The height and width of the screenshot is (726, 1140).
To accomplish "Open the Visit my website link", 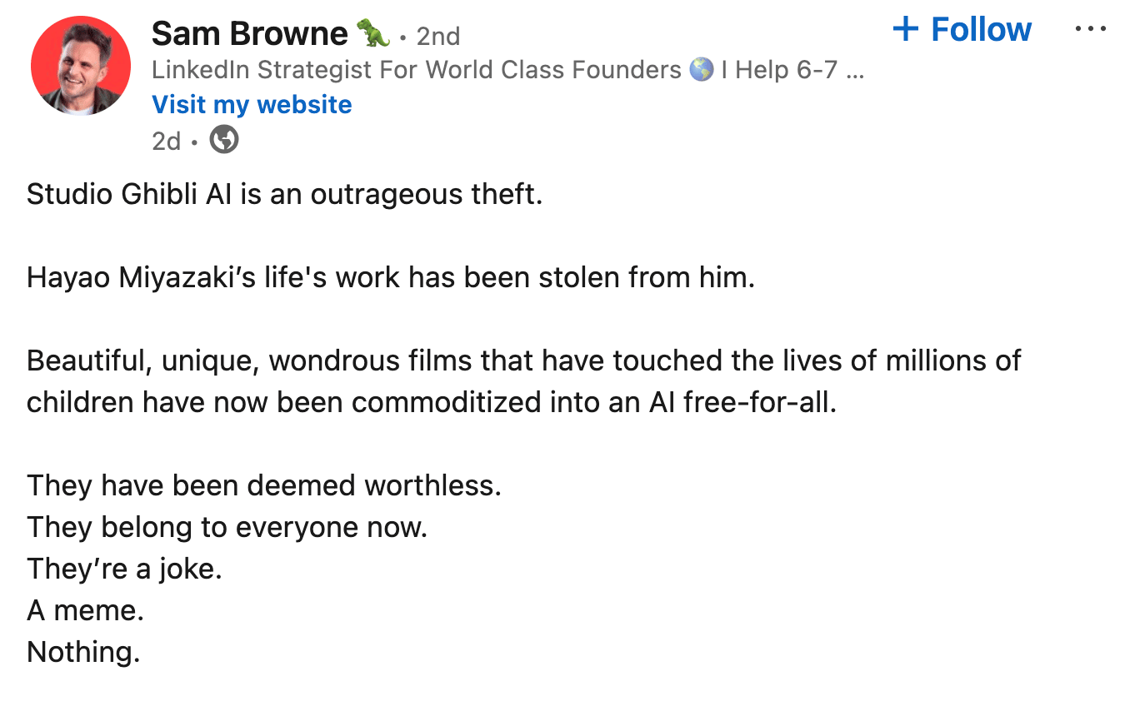I will (252, 105).
